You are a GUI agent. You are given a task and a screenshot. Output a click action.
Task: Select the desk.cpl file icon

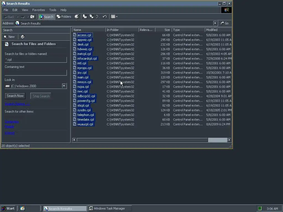click(x=75, y=44)
